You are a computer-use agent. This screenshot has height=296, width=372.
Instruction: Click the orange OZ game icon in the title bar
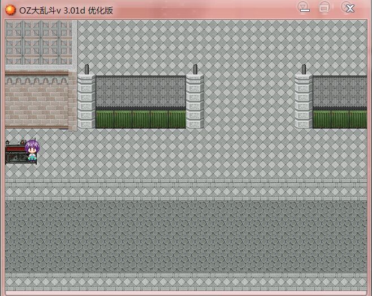[10, 10]
